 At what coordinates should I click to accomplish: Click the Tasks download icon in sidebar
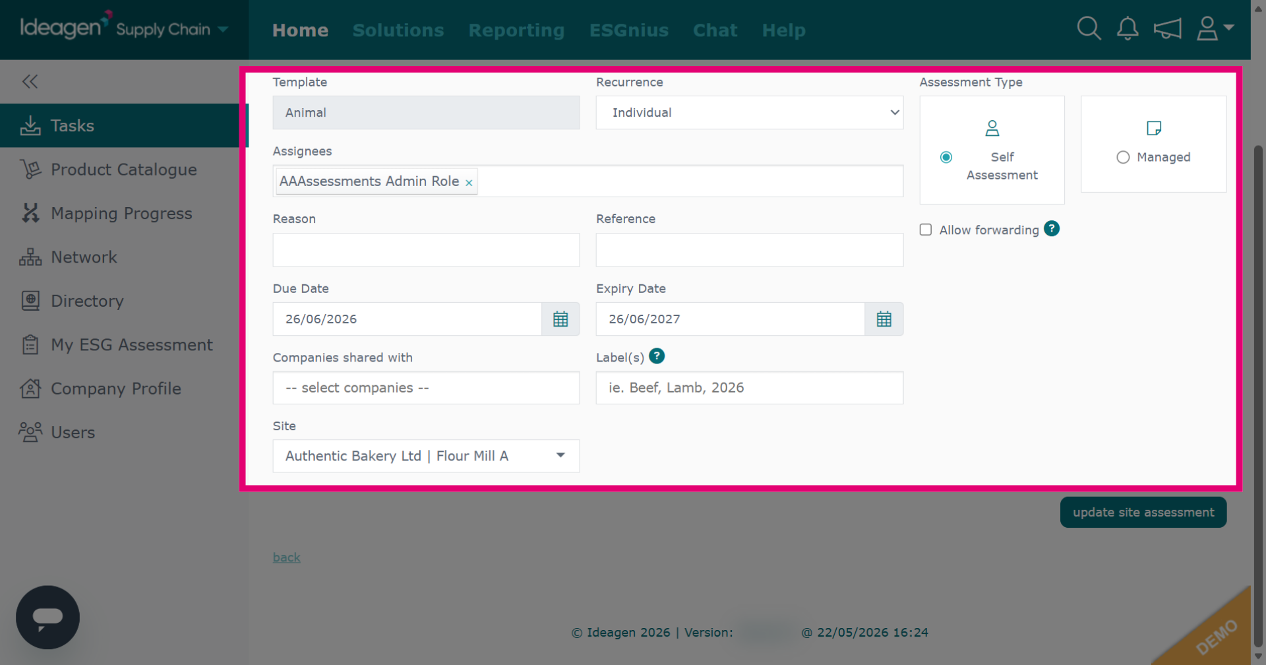tap(30, 125)
